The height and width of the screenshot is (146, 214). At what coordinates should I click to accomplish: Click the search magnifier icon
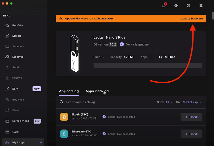62,102
